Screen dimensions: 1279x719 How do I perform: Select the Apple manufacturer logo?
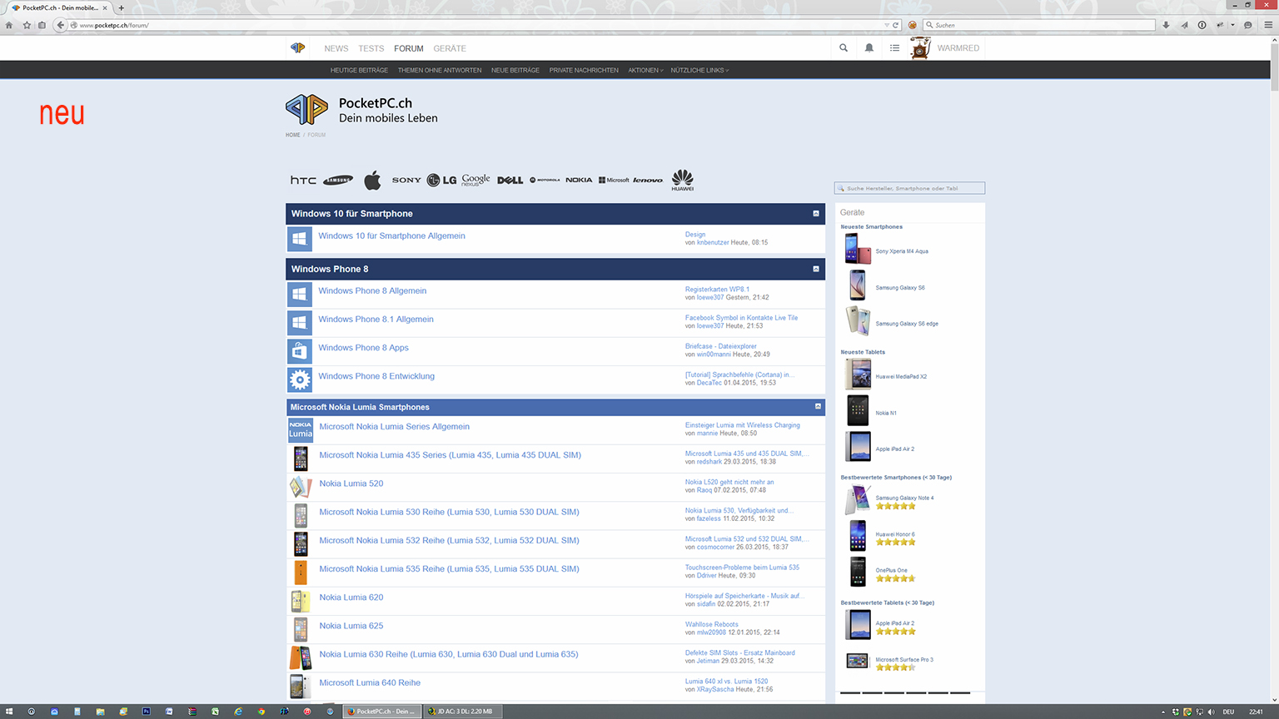373,180
